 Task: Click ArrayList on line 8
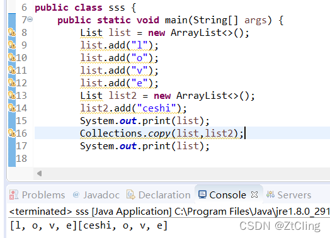tap(196, 33)
